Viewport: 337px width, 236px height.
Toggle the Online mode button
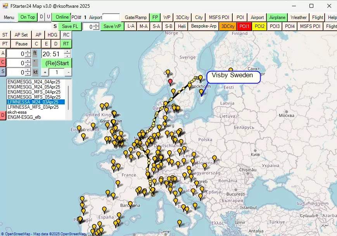point(62,17)
